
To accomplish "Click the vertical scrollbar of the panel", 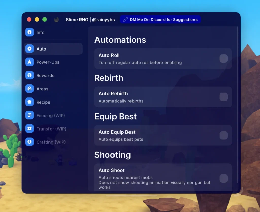I will click(238, 105).
